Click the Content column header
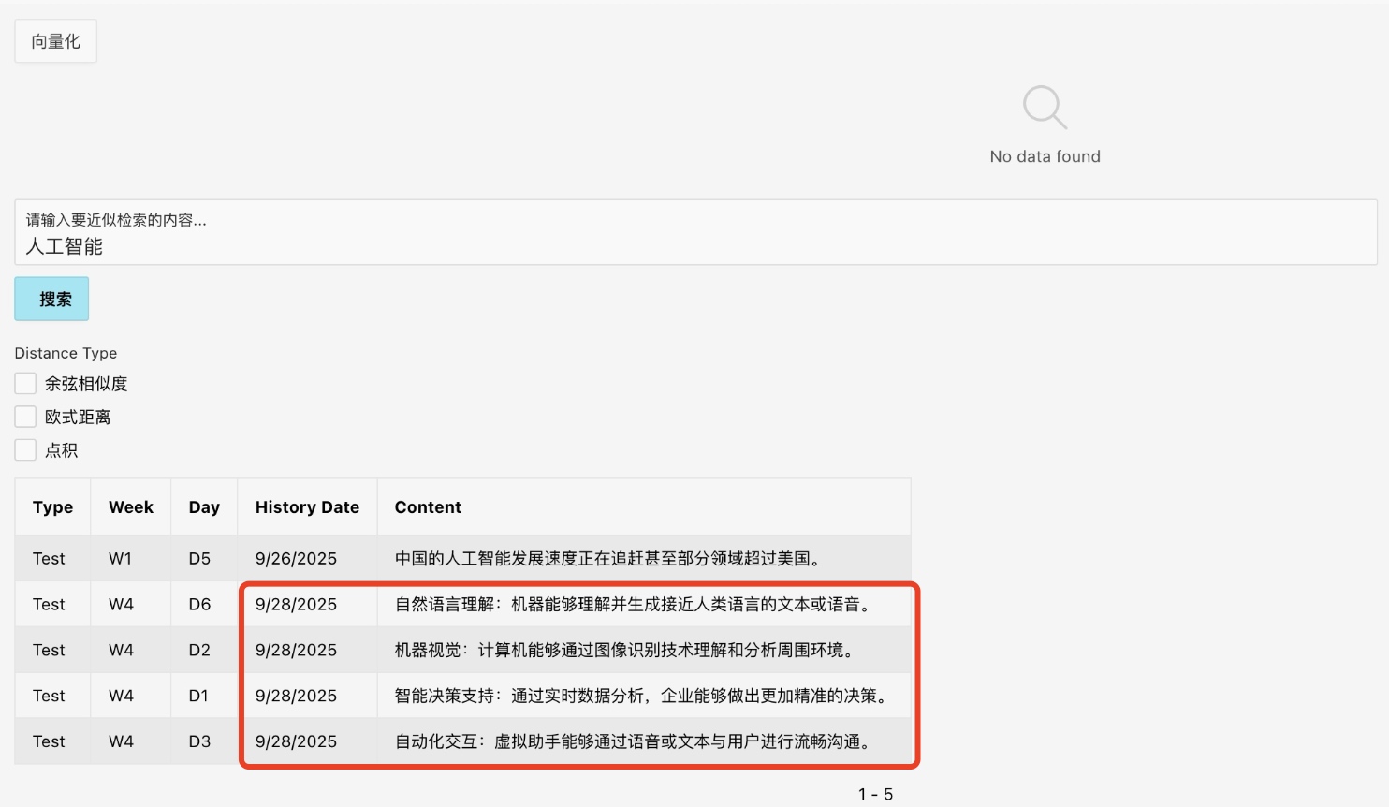This screenshot has width=1389, height=807. [x=428, y=507]
